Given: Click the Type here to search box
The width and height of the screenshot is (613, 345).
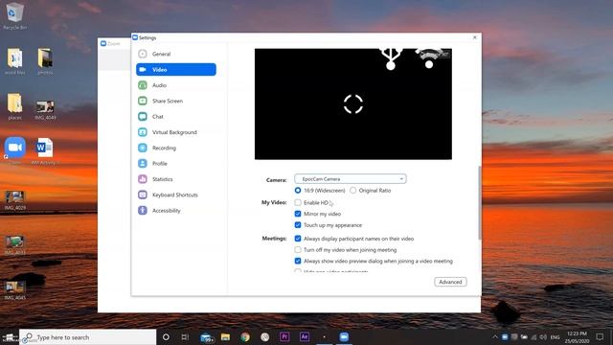Looking at the screenshot, I should coord(88,336).
